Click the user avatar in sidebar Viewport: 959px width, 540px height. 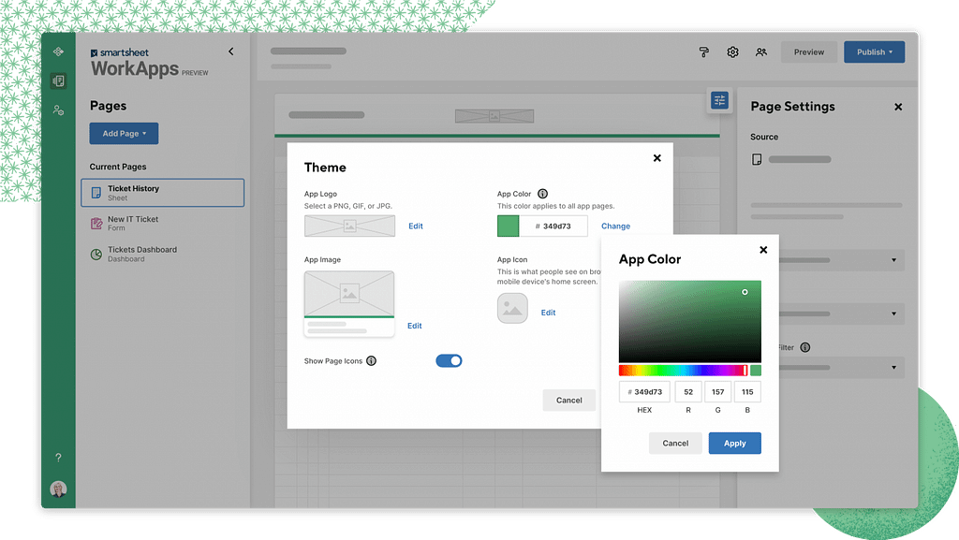pos(58,489)
